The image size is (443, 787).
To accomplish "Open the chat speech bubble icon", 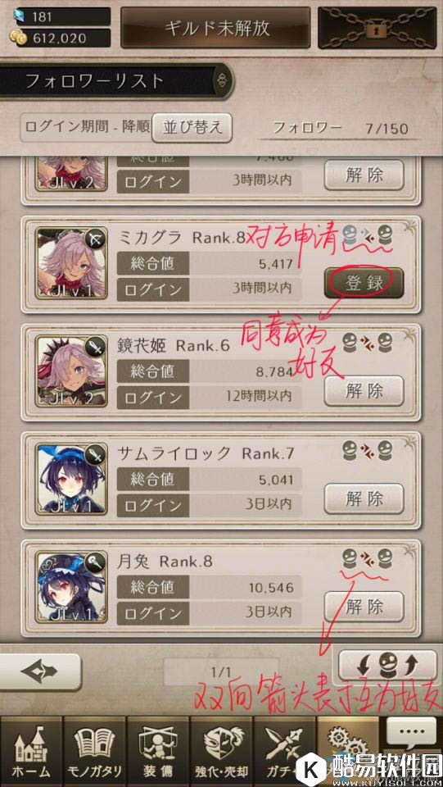I will 412,733.
